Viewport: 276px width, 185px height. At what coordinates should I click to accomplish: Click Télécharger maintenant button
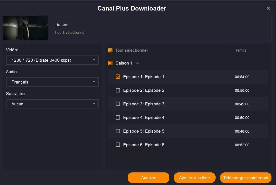click(246, 178)
